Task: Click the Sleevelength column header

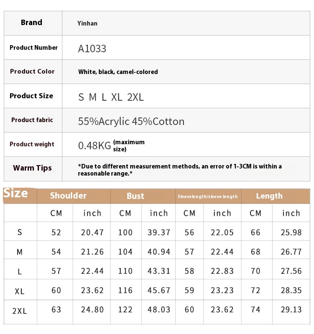Action: (208, 196)
